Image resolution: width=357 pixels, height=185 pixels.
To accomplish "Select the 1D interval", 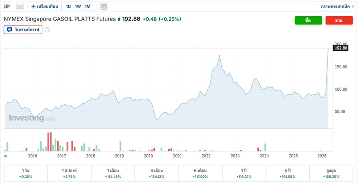I will [x=68, y=7].
